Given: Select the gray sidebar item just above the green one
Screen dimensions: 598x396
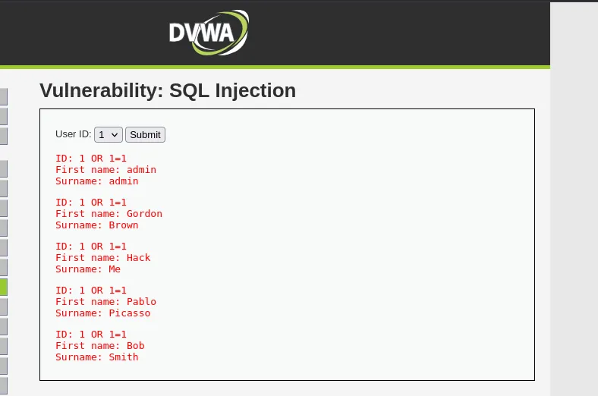Looking at the screenshot, I should tap(3, 267).
